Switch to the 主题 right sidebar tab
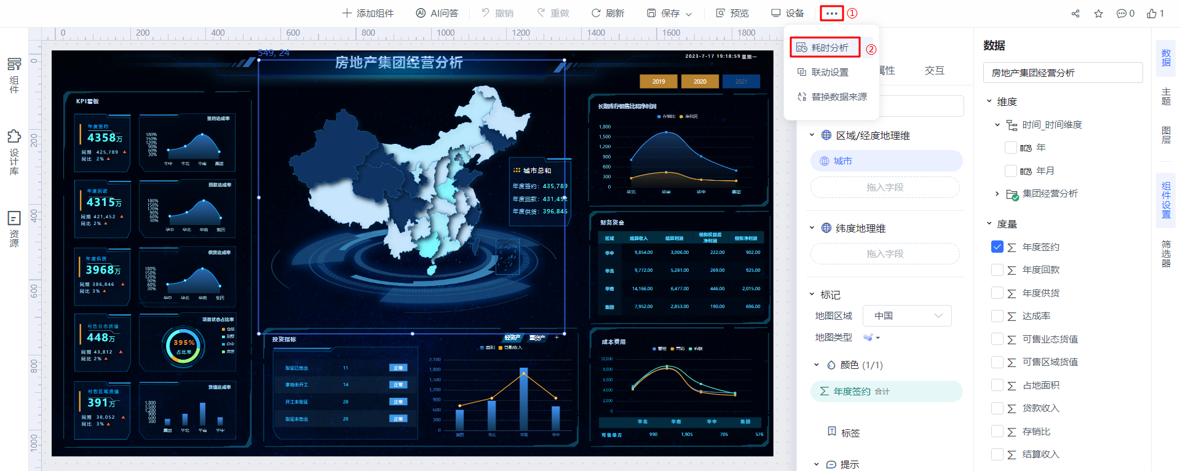This screenshot has height=471, width=1180. tap(1166, 97)
